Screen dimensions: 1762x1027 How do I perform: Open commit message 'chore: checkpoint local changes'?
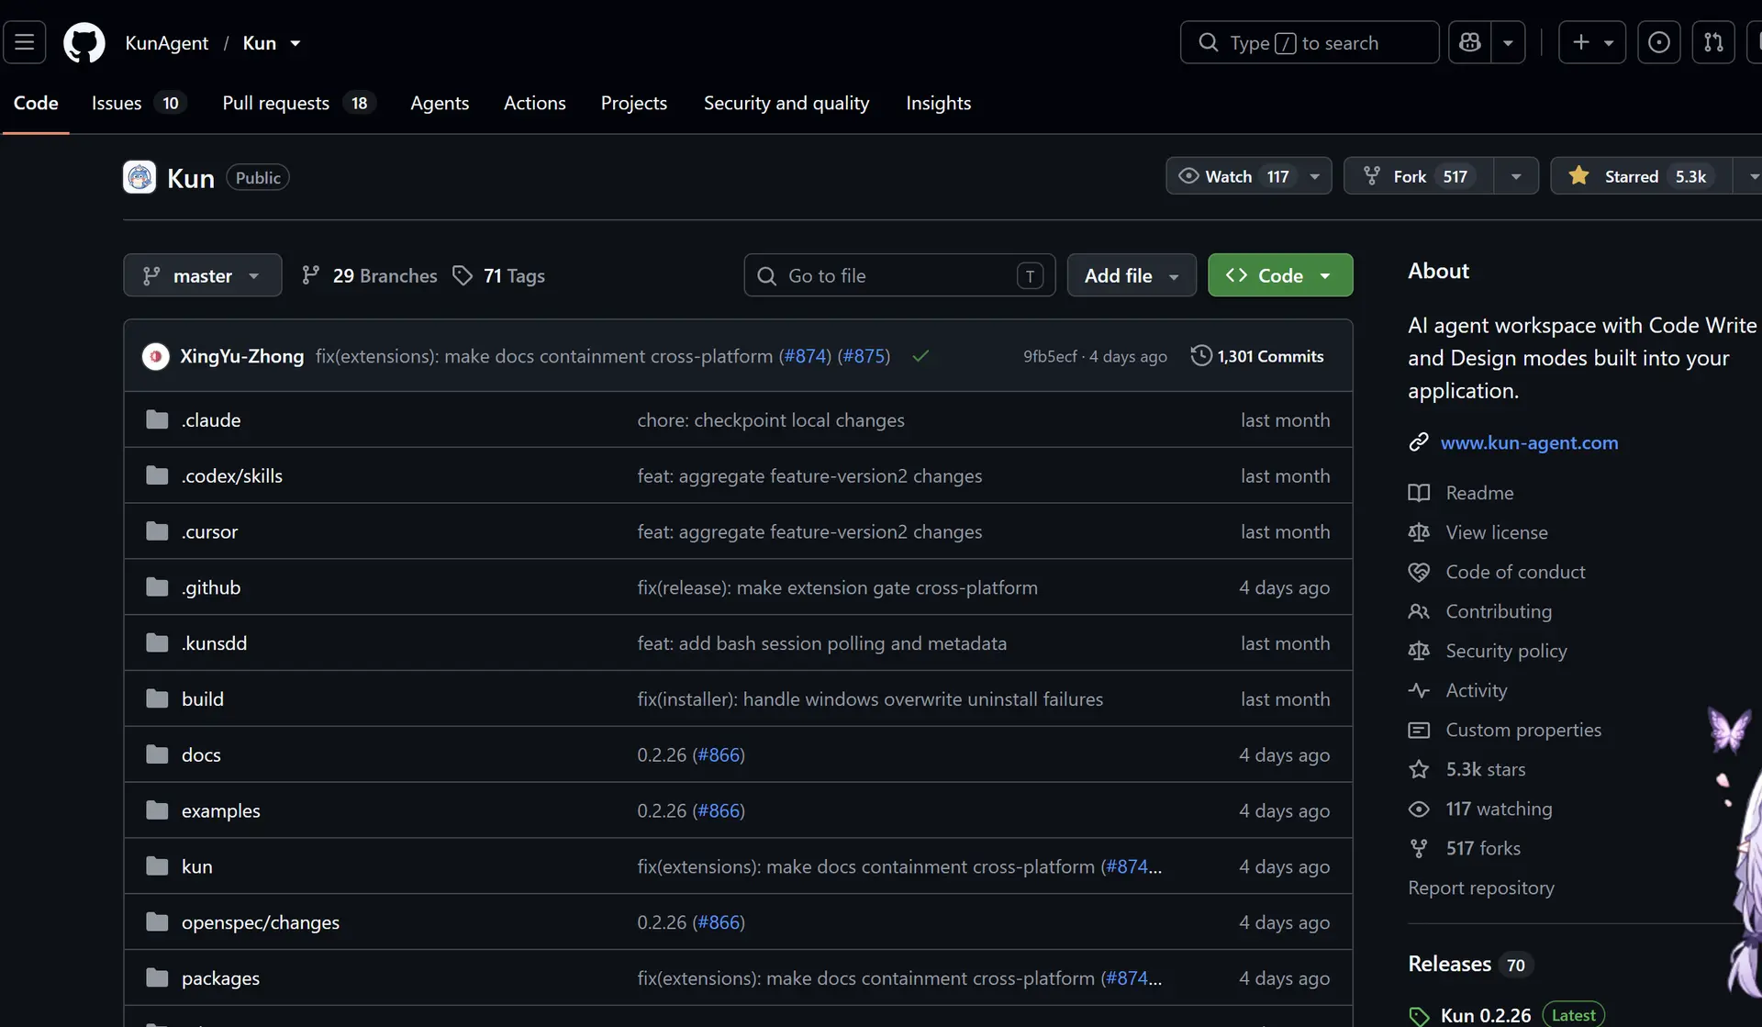pos(771,419)
